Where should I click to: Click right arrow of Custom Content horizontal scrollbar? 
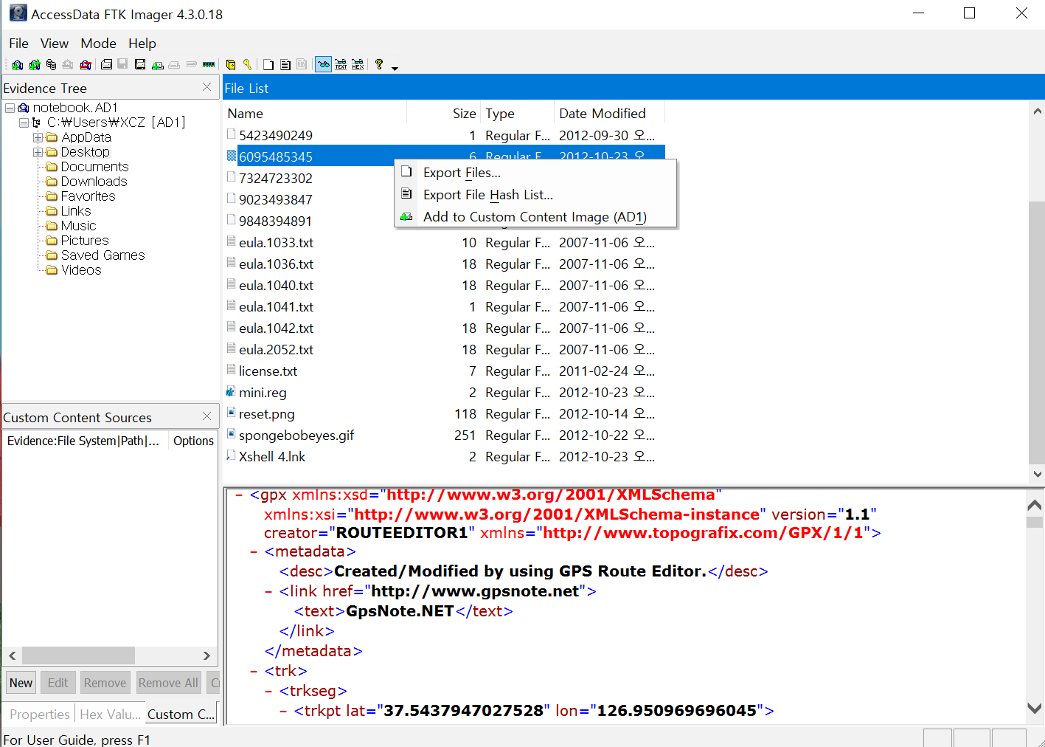[x=206, y=655]
